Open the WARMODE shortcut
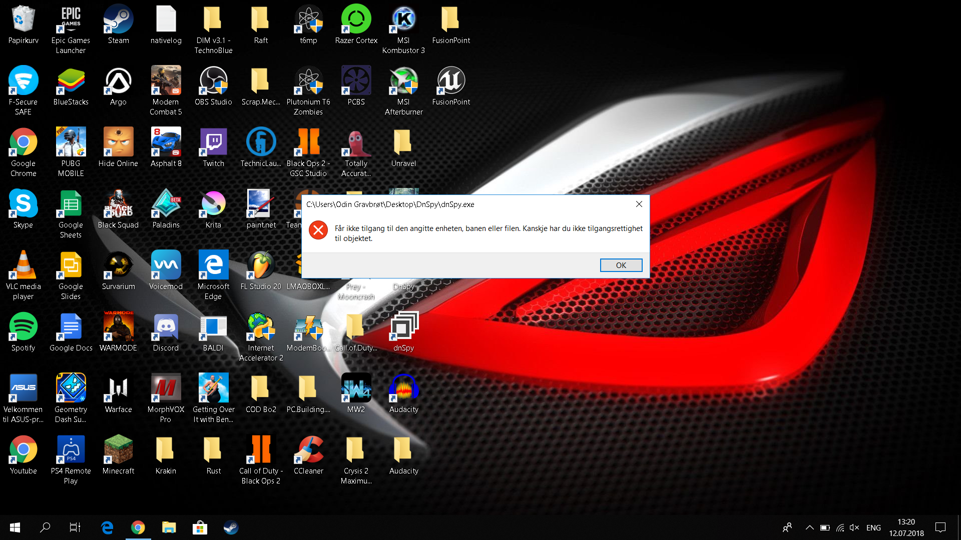The width and height of the screenshot is (961, 540). click(118, 332)
